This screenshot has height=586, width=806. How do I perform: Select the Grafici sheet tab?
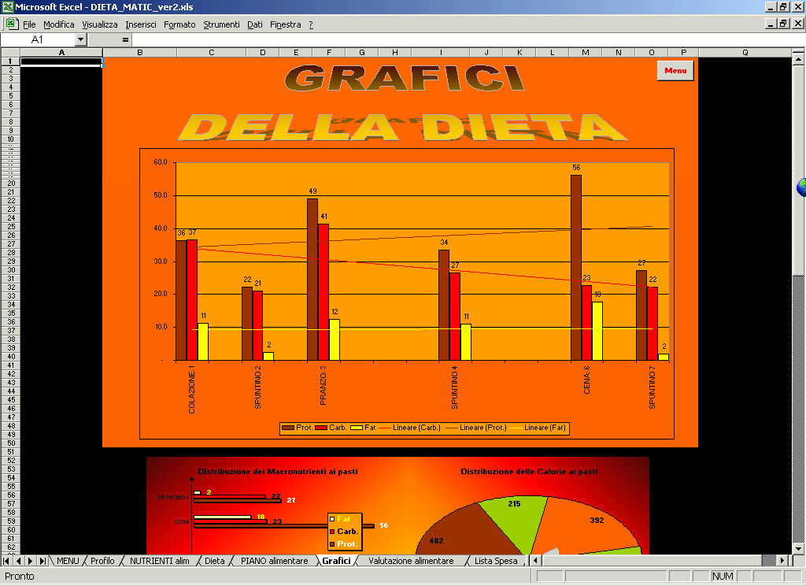click(336, 561)
